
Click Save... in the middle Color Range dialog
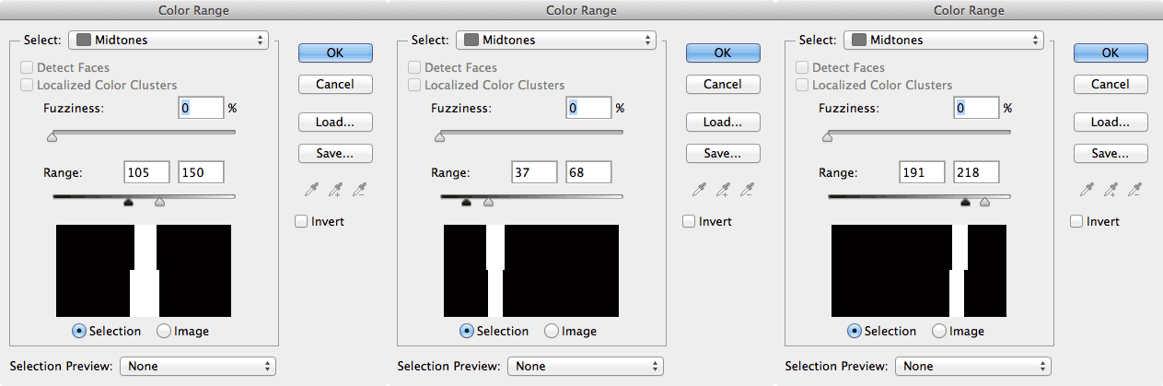(x=723, y=153)
